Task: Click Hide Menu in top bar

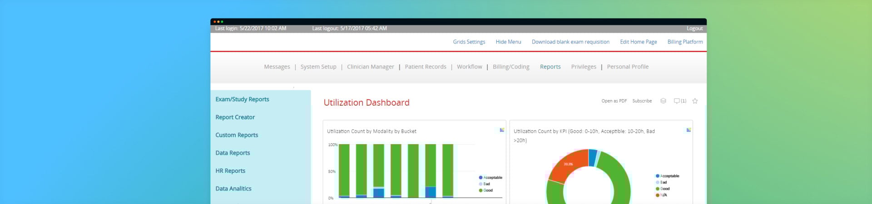Action: [508, 42]
